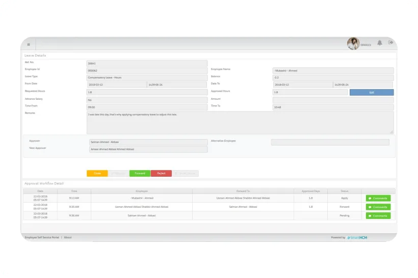This screenshot has height=278, width=418.
Task: Click the green Forward button
Action: click(140, 173)
